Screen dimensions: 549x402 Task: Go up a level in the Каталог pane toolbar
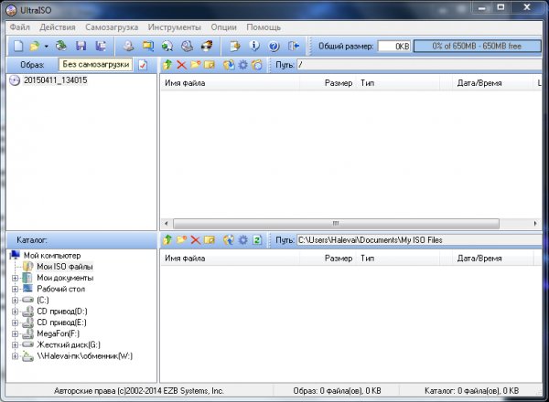pyautogui.click(x=167, y=239)
